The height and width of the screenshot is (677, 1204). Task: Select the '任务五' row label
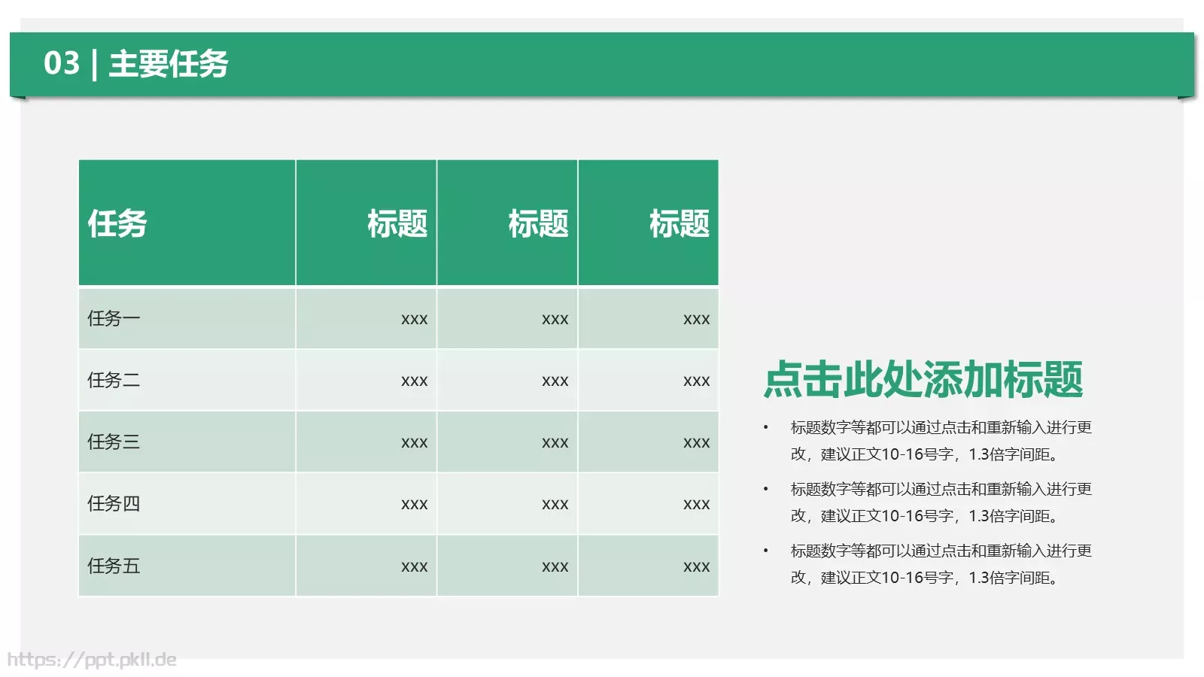[x=114, y=566]
